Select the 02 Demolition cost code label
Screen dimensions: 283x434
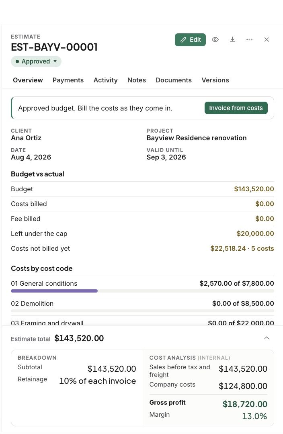[x=32, y=304]
